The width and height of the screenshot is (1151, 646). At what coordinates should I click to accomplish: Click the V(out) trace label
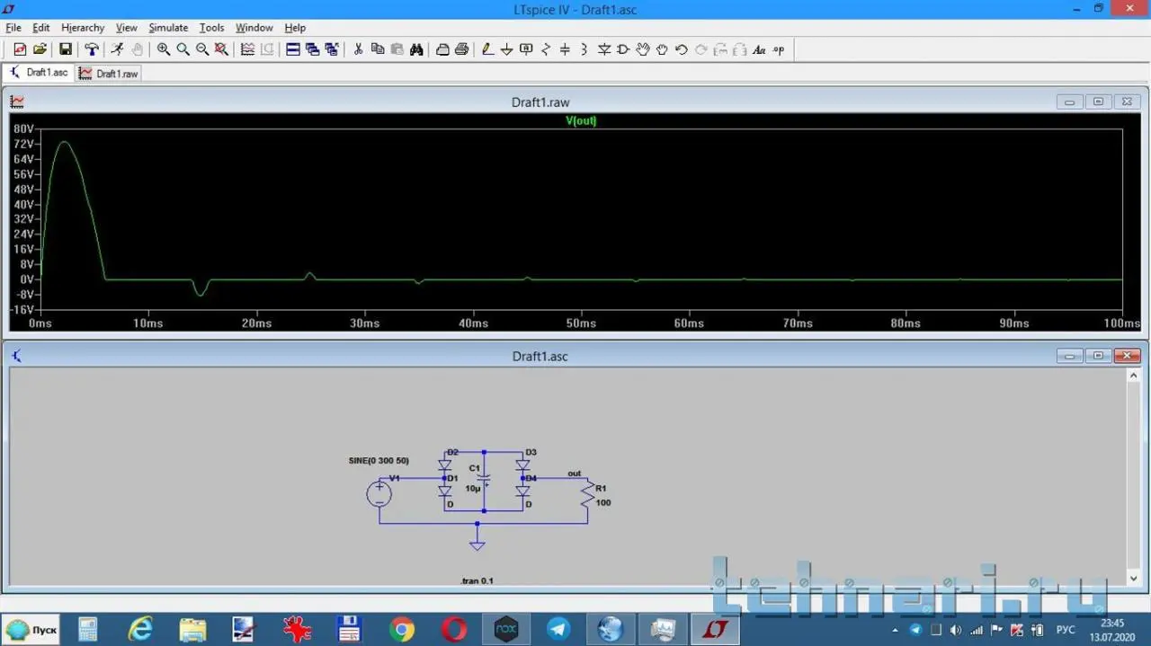click(x=581, y=120)
